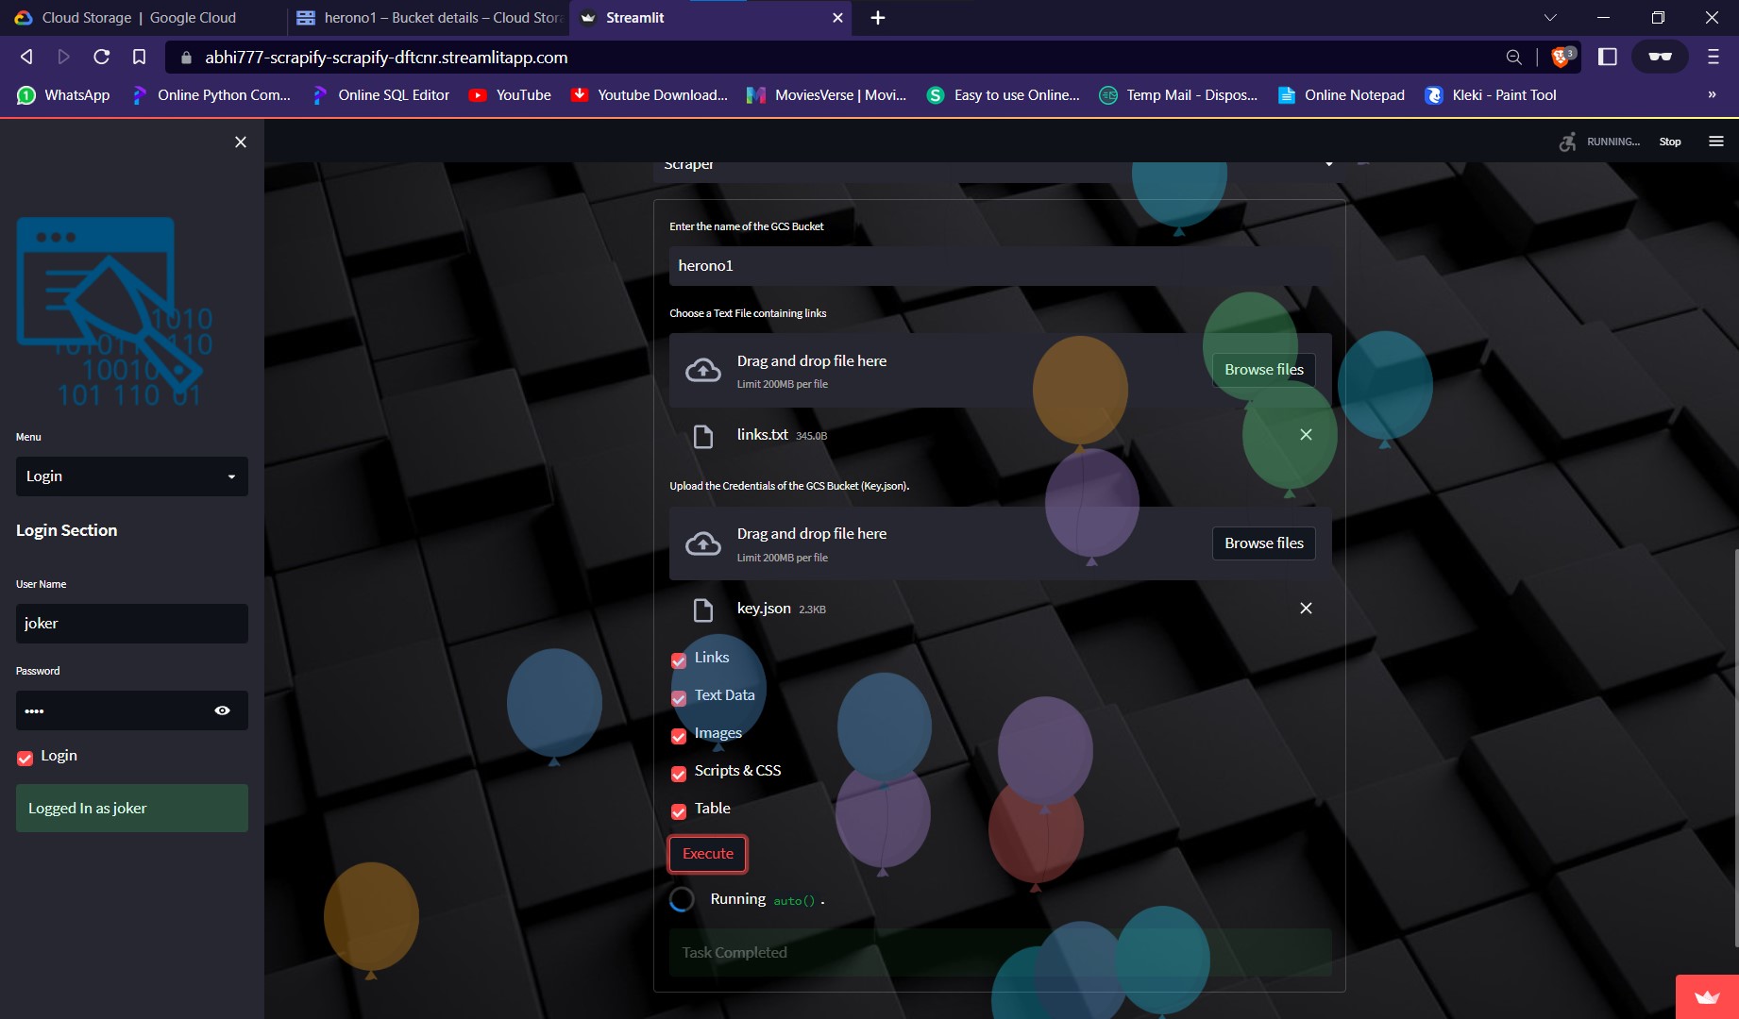Click the running status animation icon
This screenshot has height=1019, width=1739.
pos(1568,142)
